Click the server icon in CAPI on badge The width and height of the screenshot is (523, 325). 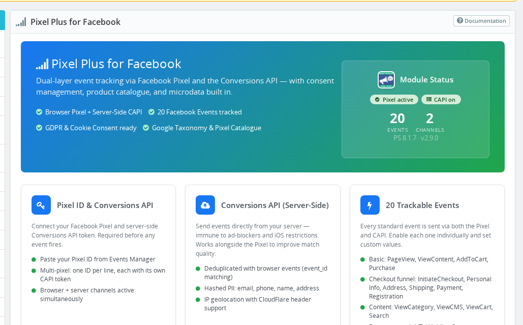click(429, 99)
